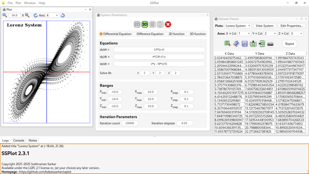Click the Zstep range field
Image resolution: width=309 pixels, height=174 pixels.
(186, 106)
